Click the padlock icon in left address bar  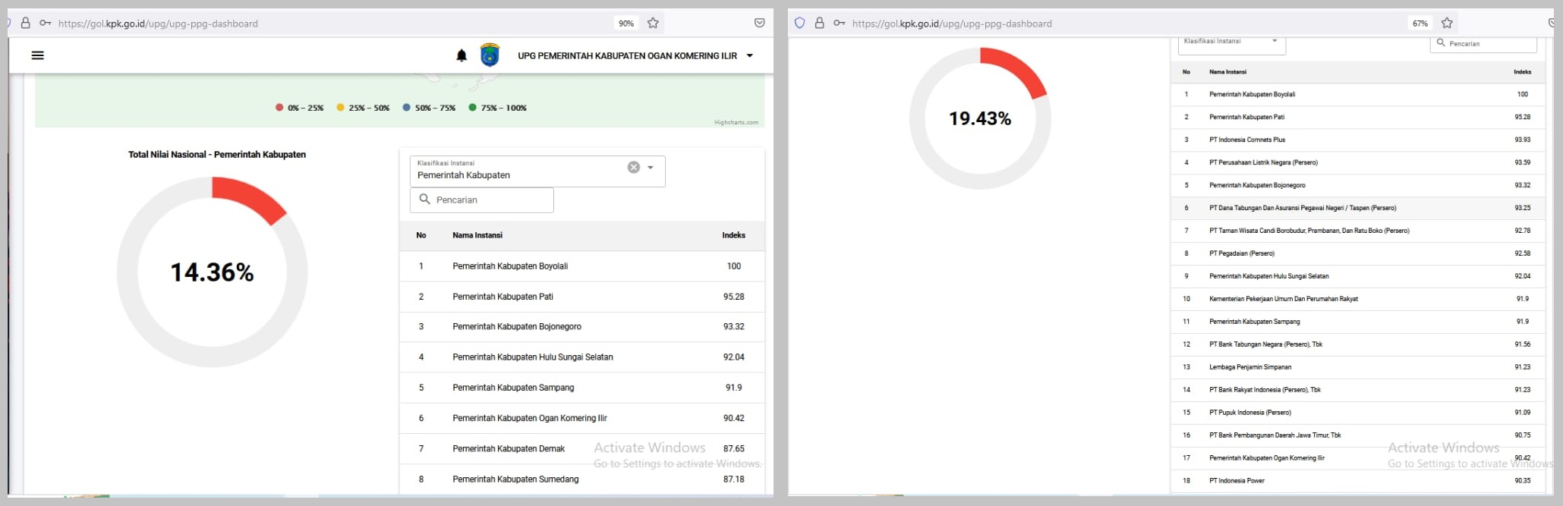(26, 24)
